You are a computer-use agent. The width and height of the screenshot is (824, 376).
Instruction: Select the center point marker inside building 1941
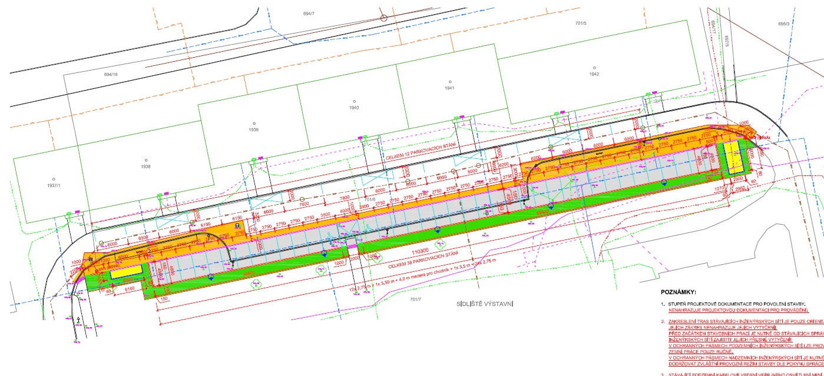pos(449,82)
